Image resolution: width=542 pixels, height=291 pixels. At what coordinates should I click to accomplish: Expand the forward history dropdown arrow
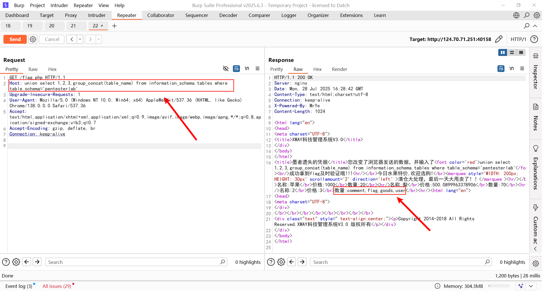pos(99,39)
